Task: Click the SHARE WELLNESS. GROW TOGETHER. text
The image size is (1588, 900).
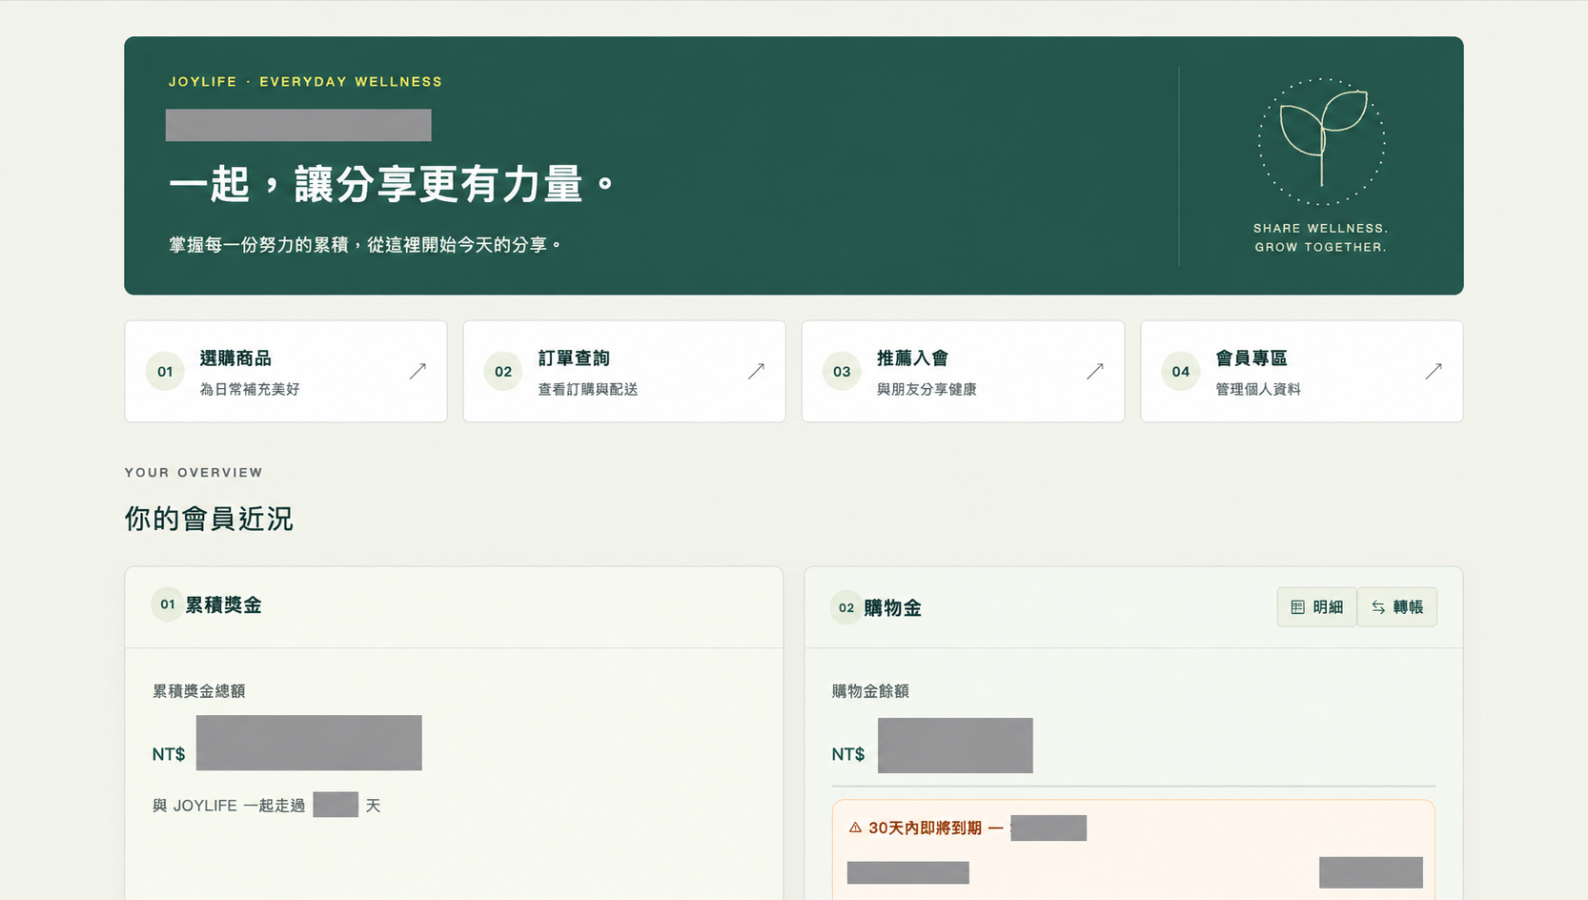Action: (x=1321, y=237)
